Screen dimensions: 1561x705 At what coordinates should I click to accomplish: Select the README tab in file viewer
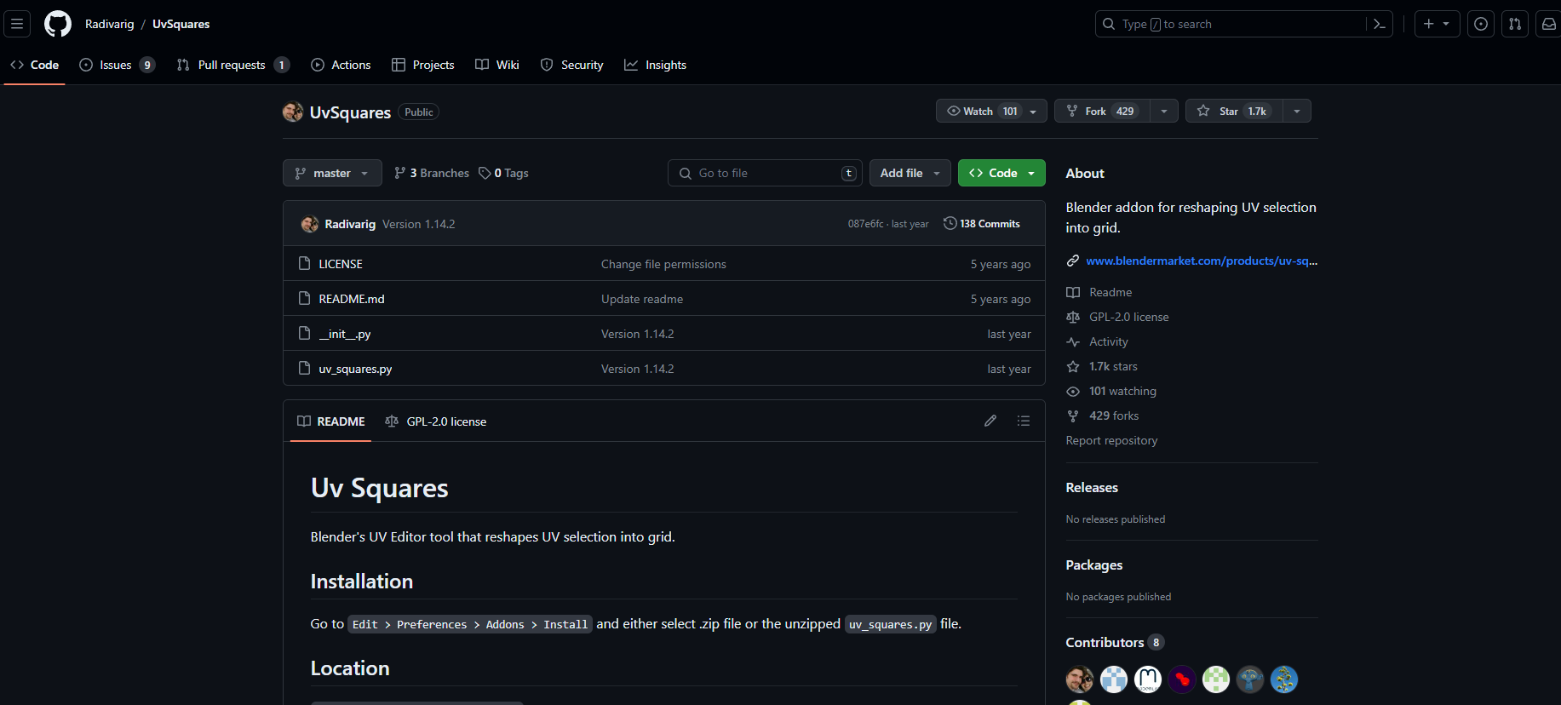331,421
